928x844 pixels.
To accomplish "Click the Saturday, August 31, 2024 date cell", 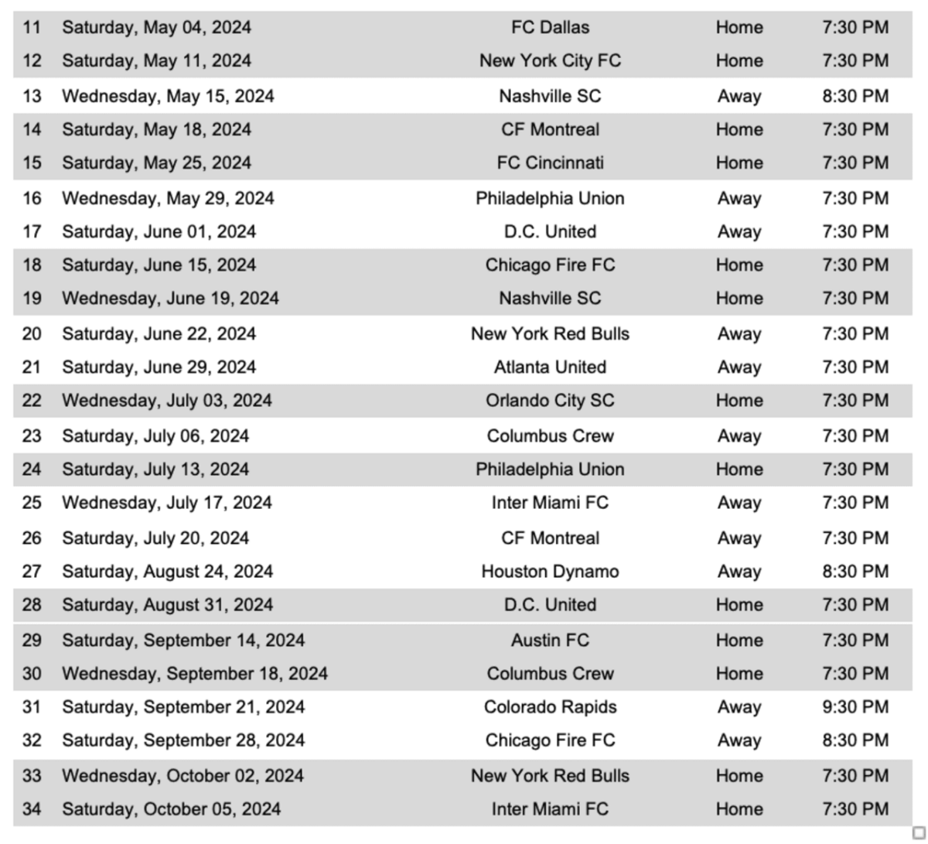I will point(167,605).
